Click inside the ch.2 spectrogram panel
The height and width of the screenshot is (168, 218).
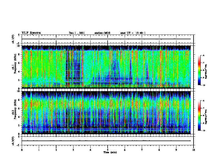click(x=106, y=113)
